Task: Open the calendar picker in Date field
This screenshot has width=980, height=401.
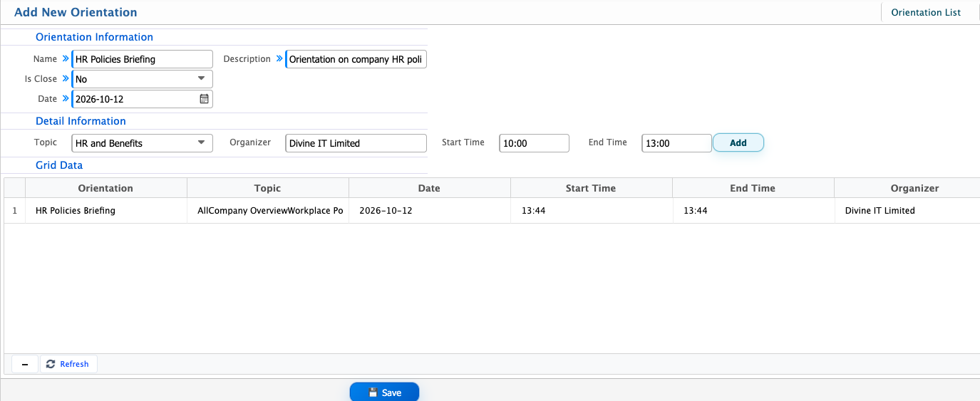Action: 204,99
